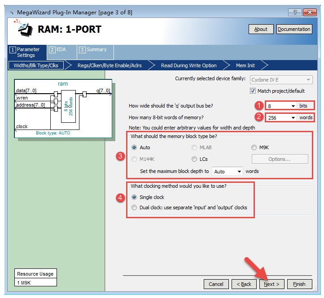Click the ram block diagram preview
The width and height of the screenshot is (324, 298).
pyautogui.click(x=63, y=108)
